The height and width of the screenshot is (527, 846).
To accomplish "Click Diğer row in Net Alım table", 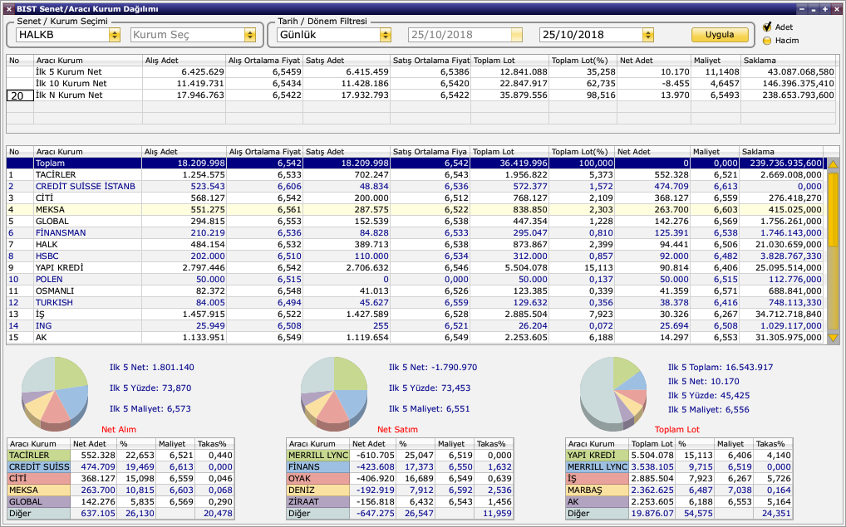I will tap(121, 514).
